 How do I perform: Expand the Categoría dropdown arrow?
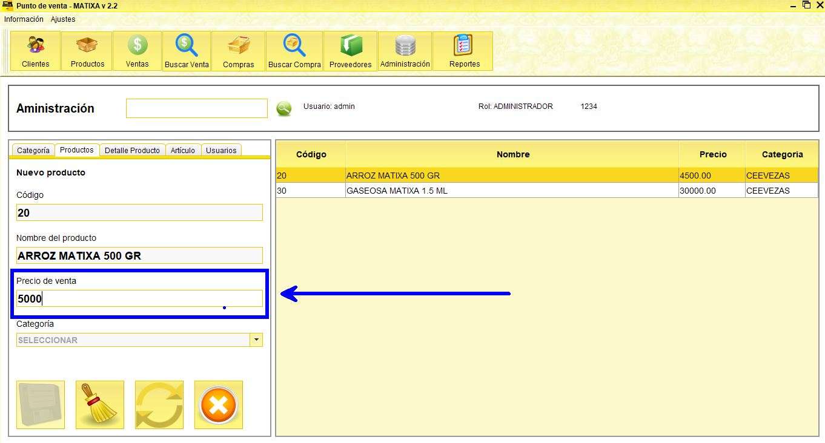tap(256, 340)
